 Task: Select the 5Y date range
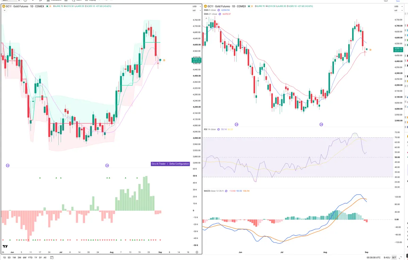[x=40, y=258]
